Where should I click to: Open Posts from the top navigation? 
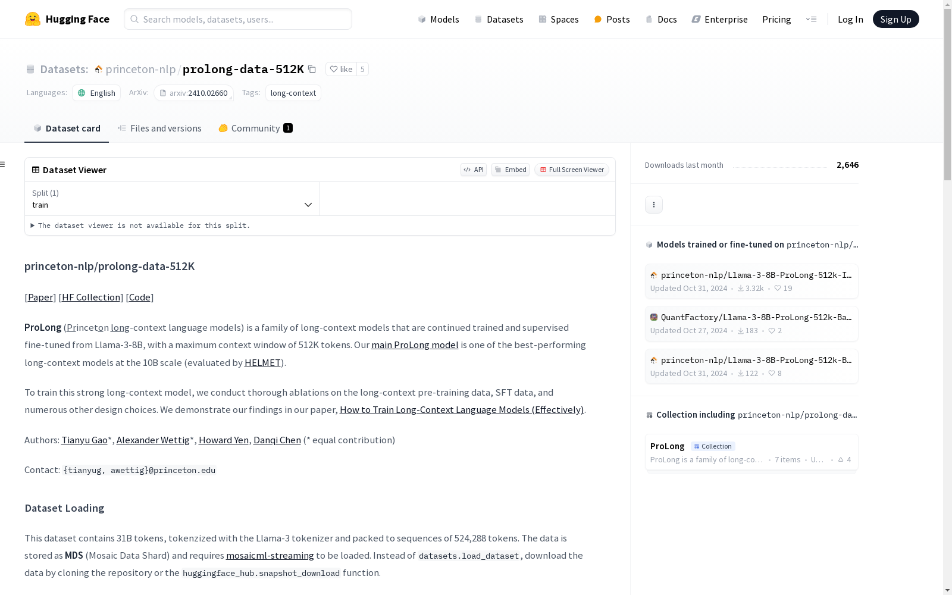pos(612,19)
